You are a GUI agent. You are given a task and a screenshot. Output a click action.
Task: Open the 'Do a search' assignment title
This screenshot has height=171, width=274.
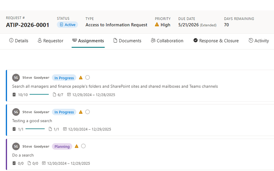pos(23,155)
